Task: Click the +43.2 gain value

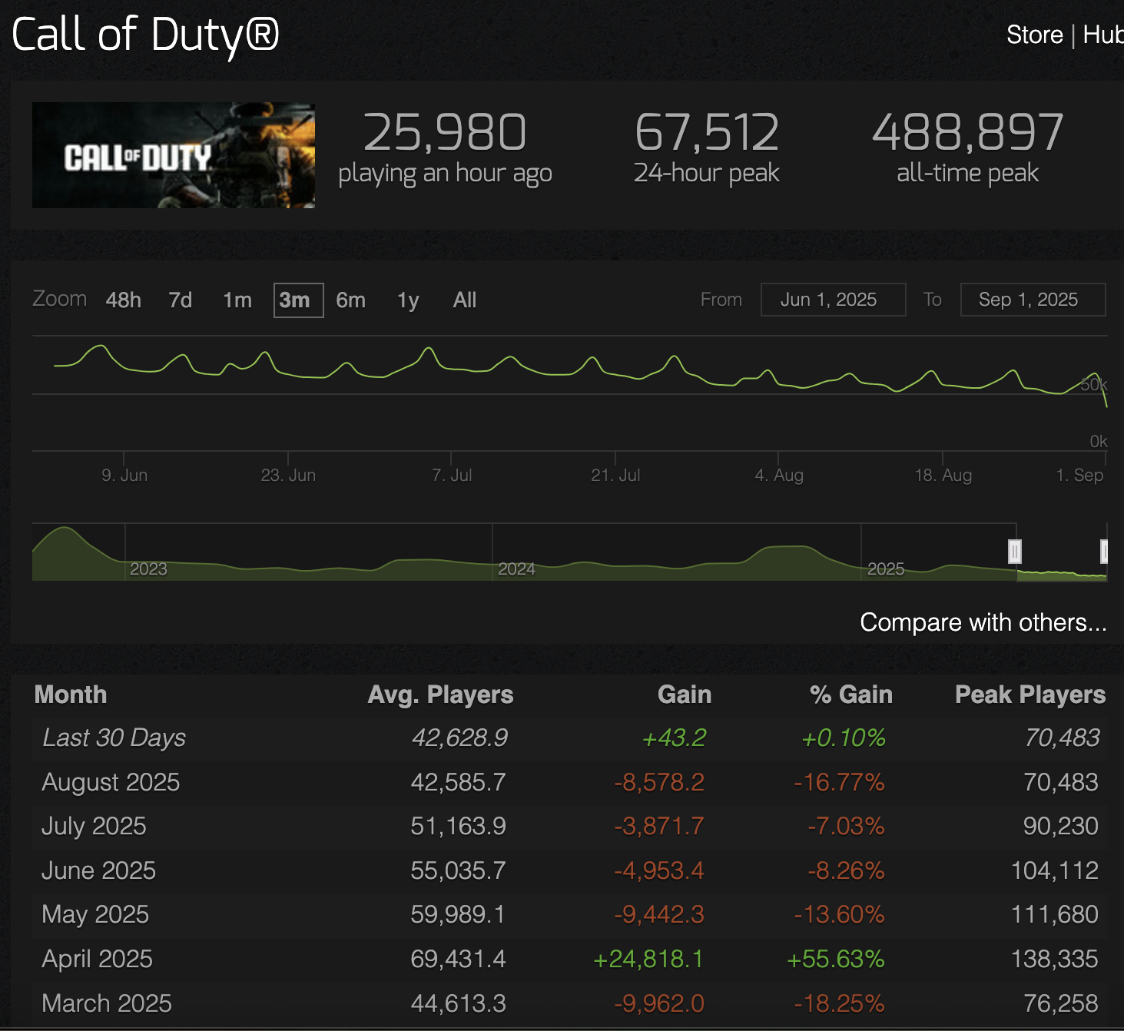Action: (x=674, y=738)
